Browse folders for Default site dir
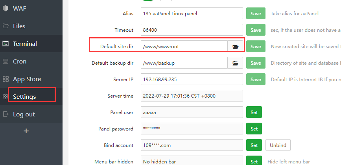341x165 pixels. tap(235, 47)
